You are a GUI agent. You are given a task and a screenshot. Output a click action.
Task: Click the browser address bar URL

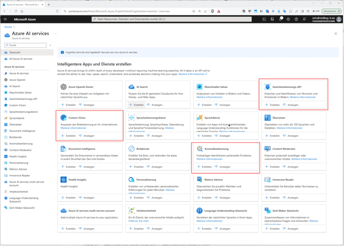point(119,11)
